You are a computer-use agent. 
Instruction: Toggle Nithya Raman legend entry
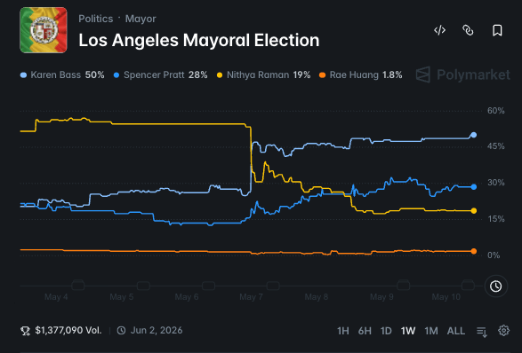click(x=263, y=75)
